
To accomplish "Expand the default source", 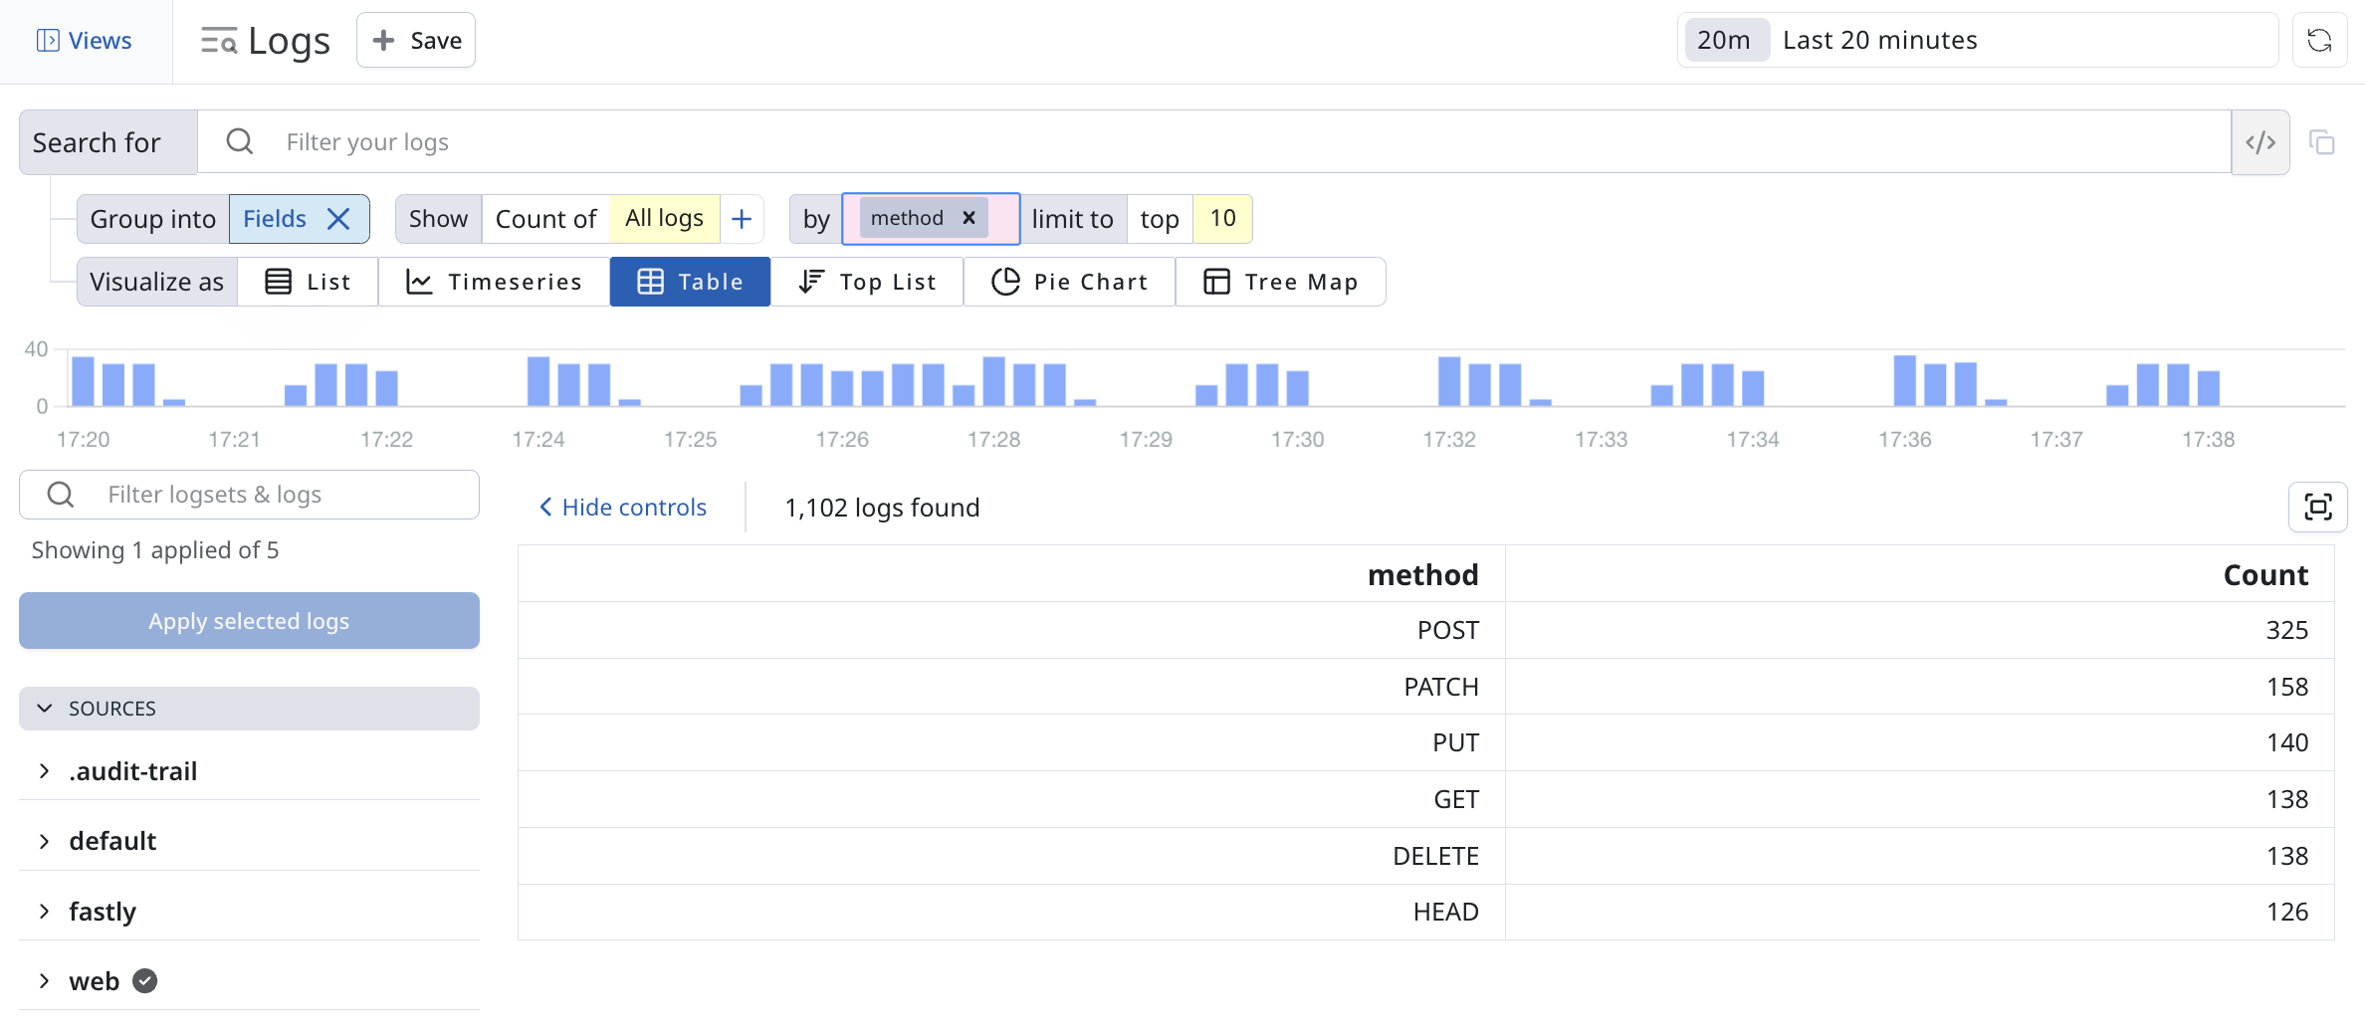I will (x=44, y=841).
